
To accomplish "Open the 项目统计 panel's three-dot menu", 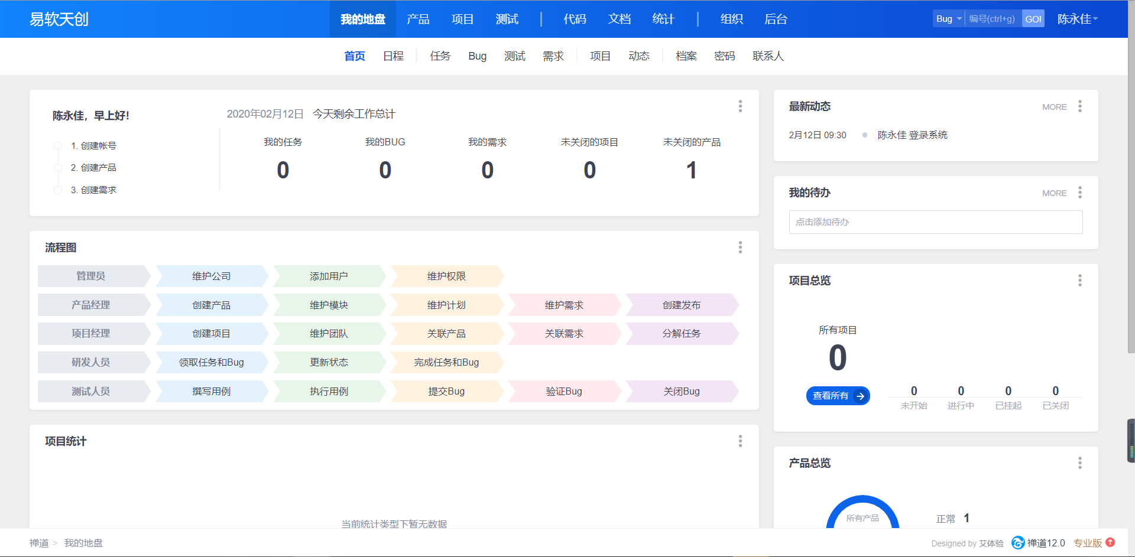I will 740,441.
